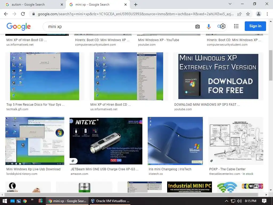This screenshot has height=205, width=273.
Task: Click the scrollbar up arrow
Action: pyautogui.click(x=271, y=21)
